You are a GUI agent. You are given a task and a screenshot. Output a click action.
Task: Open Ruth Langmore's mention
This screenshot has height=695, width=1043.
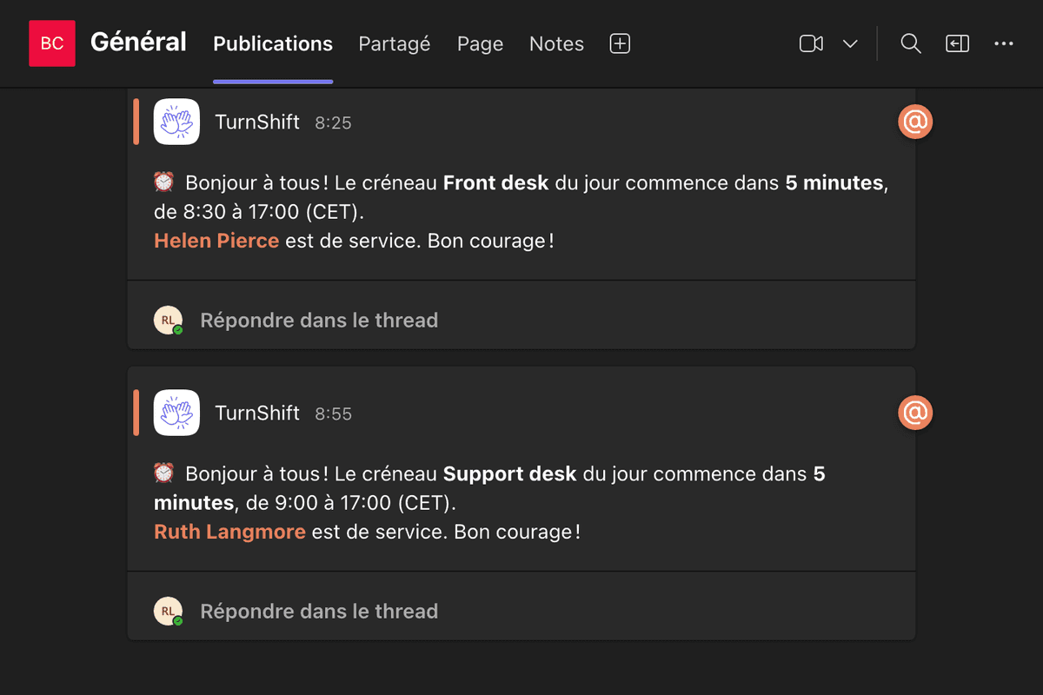(x=229, y=531)
